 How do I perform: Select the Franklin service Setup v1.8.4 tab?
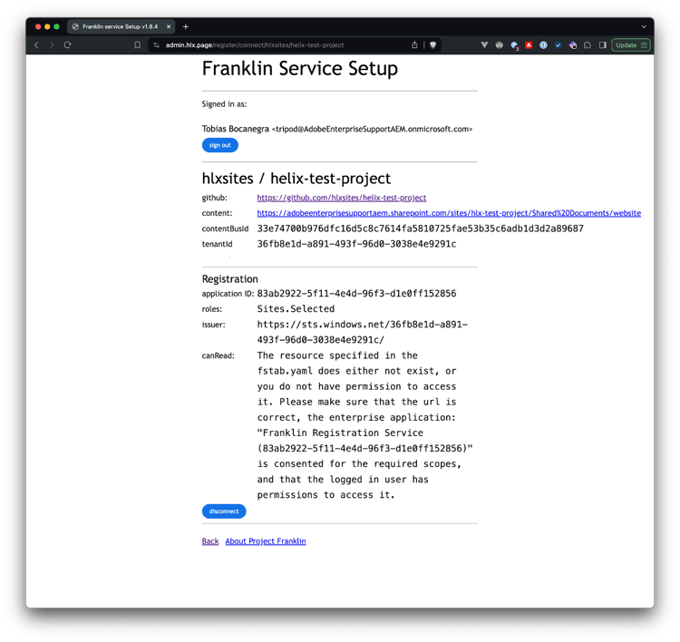(121, 27)
